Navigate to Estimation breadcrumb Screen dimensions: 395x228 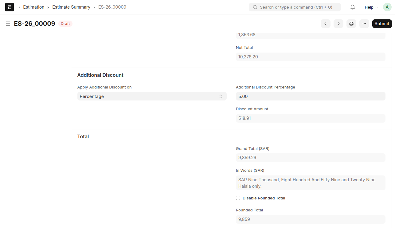(34, 7)
